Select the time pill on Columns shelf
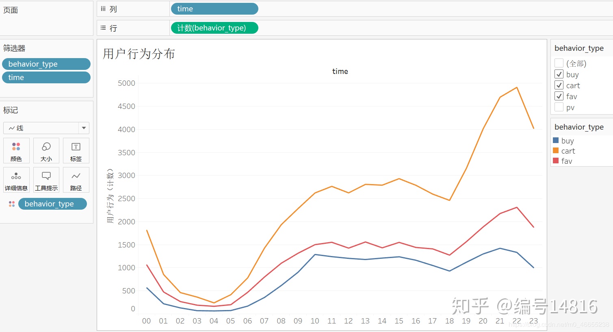This screenshot has width=613, height=332. [214, 9]
